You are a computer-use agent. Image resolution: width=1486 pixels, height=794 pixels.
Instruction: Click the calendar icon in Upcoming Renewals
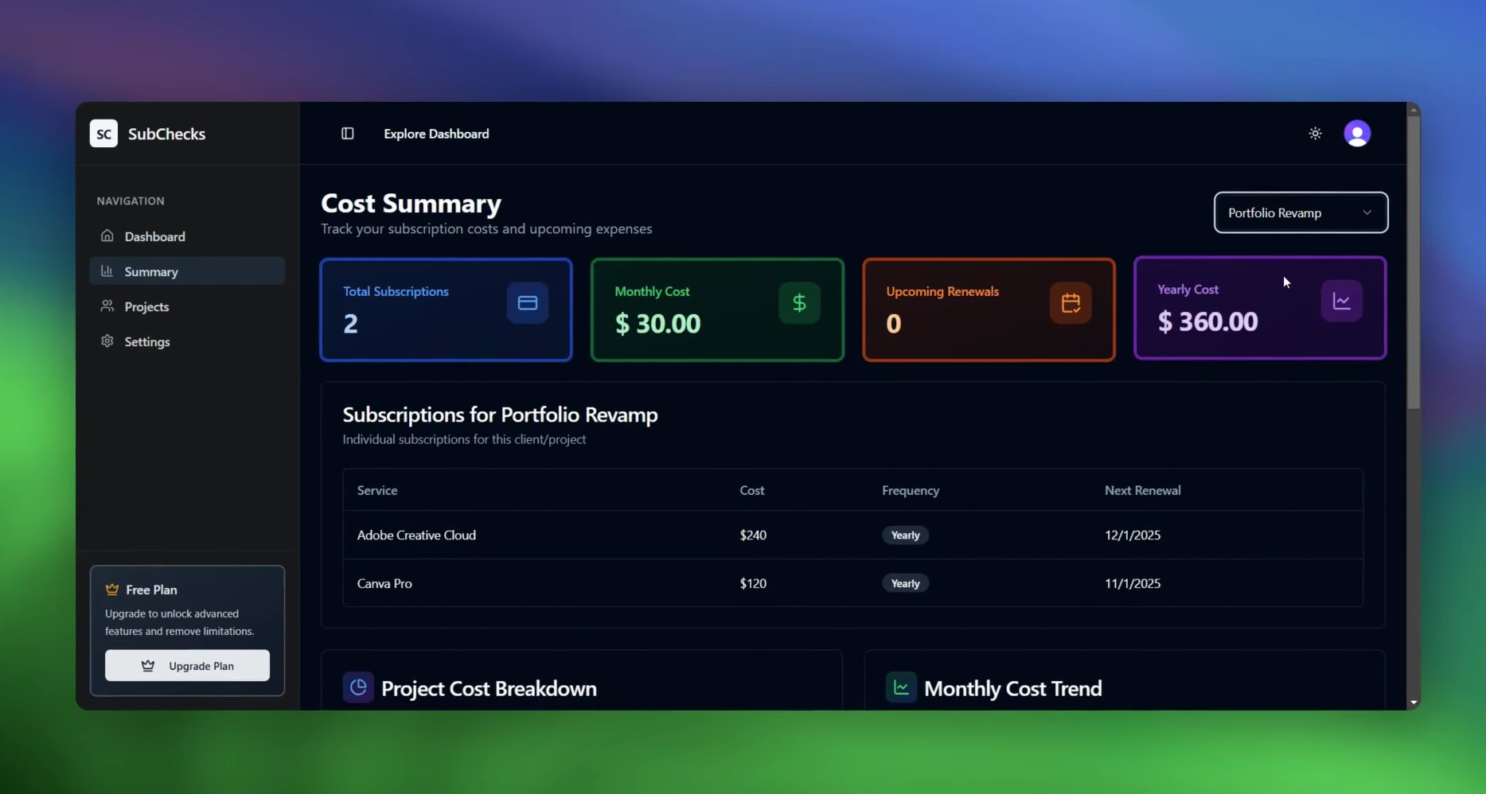[1071, 303]
